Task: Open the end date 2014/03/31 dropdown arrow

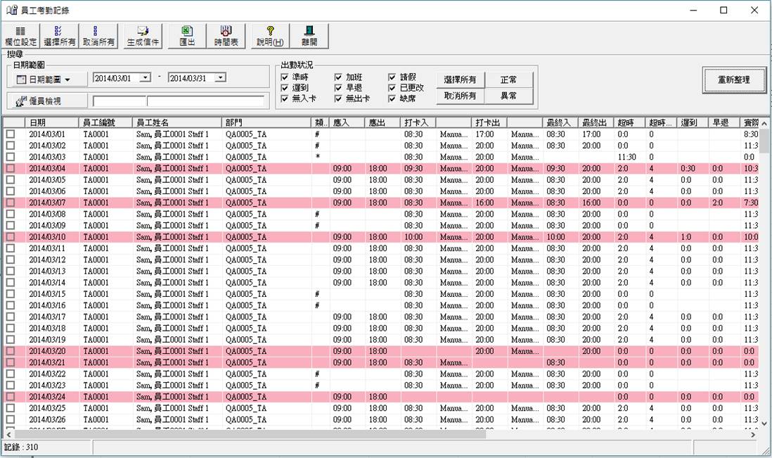Action: 220,78
